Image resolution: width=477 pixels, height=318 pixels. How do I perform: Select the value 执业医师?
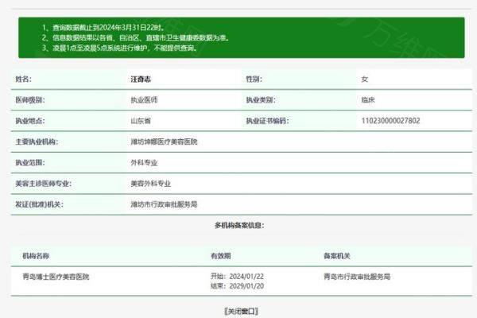[x=144, y=100]
